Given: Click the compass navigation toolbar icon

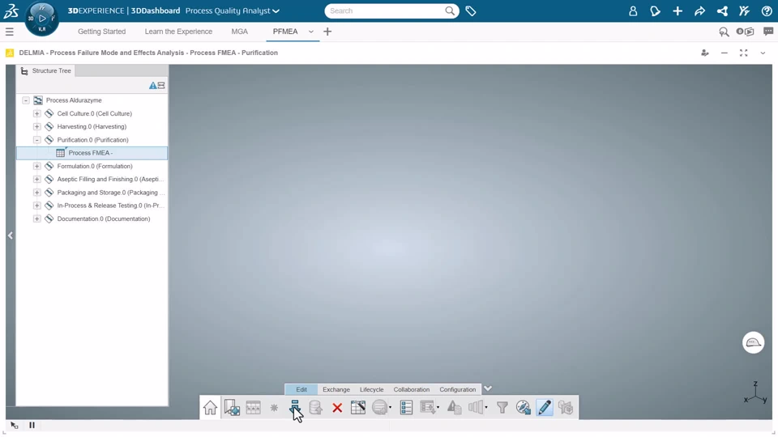Looking at the screenshot, I should click(523, 407).
